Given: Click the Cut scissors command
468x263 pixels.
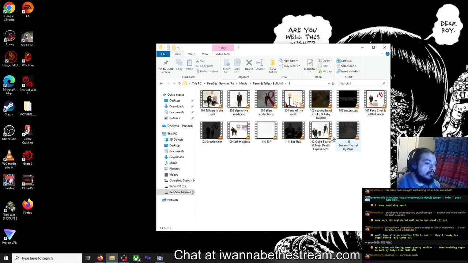Looking at the screenshot, I should point(200,61).
